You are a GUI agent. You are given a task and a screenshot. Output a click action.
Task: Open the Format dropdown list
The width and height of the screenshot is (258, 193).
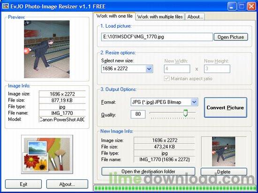point(194,102)
